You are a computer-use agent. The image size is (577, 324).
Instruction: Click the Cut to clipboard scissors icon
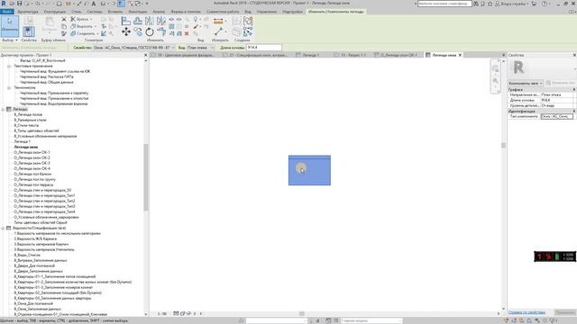tap(64, 19)
